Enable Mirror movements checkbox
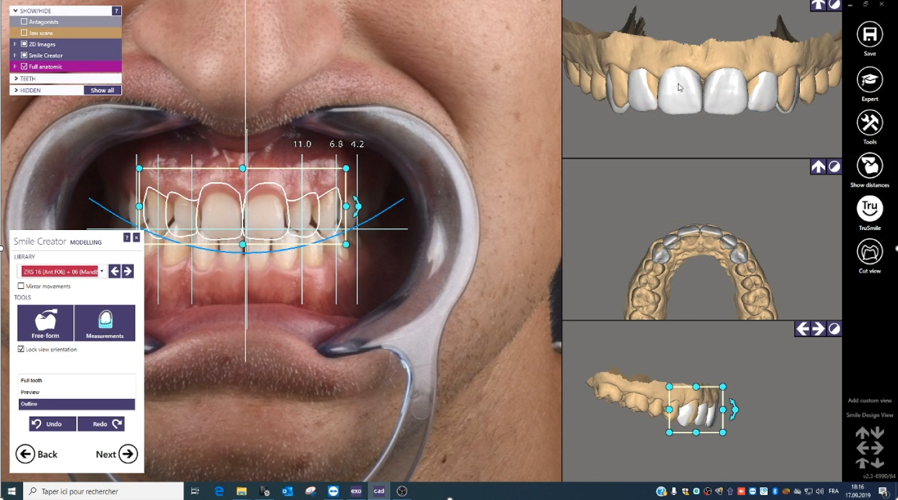 21,286
